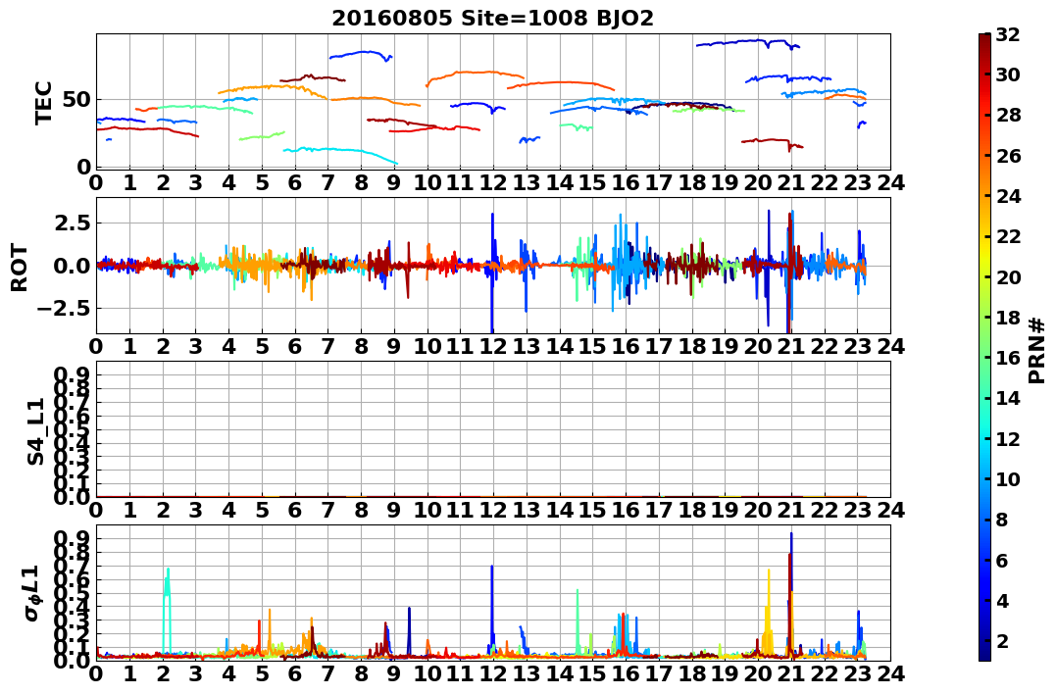
Task: Click the colorbar tick label 30
Action: [1008, 74]
